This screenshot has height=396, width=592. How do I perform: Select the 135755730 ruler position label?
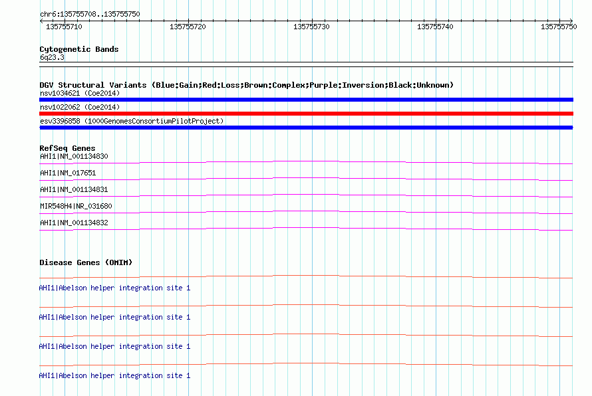point(311,27)
